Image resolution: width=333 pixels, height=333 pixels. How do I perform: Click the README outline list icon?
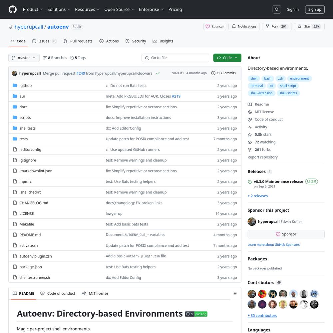point(234,293)
